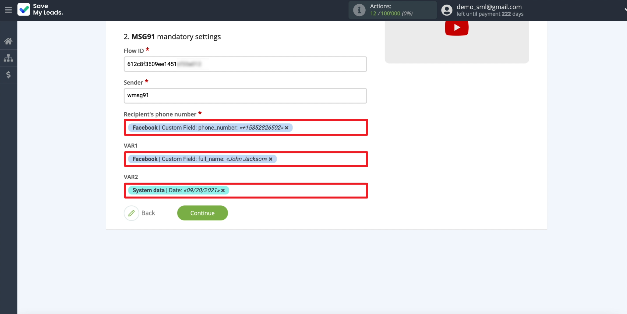This screenshot has height=314, width=627.
Task: Click the actions info icon
Action: click(359, 10)
